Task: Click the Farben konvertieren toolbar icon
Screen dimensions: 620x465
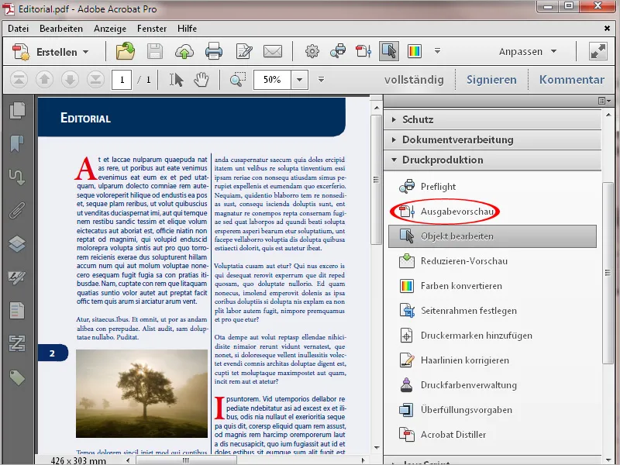Action: [x=415, y=51]
